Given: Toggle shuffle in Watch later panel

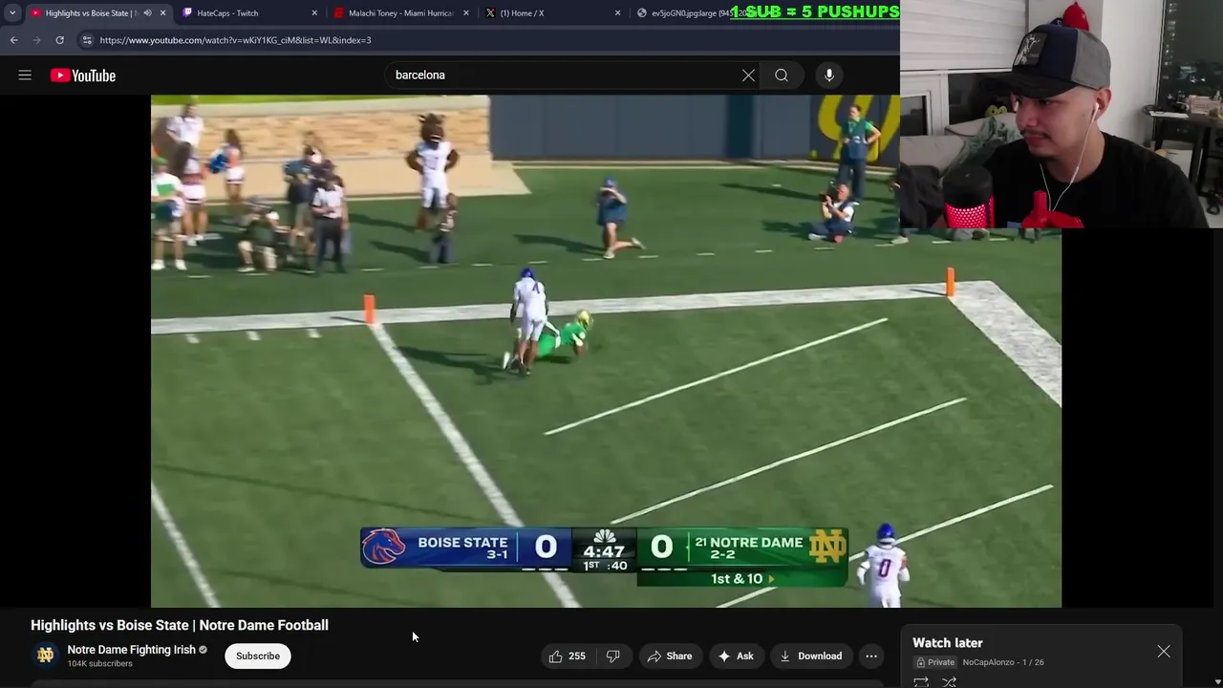Looking at the screenshot, I should click(950, 681).
